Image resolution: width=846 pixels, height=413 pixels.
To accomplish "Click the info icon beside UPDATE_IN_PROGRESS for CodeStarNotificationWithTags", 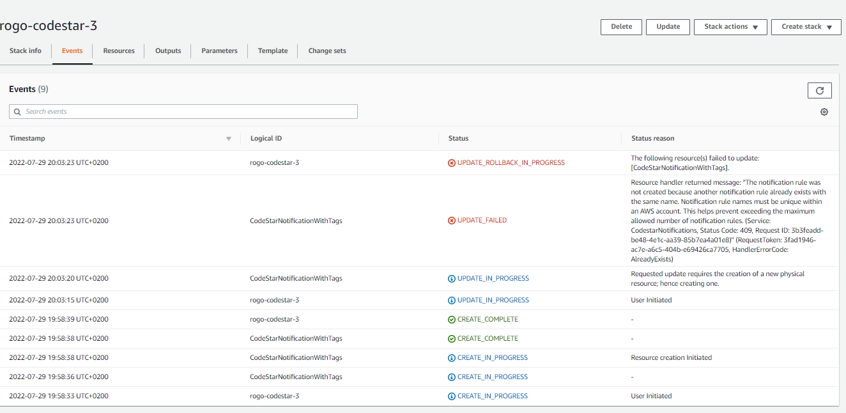I will (452, 278).
